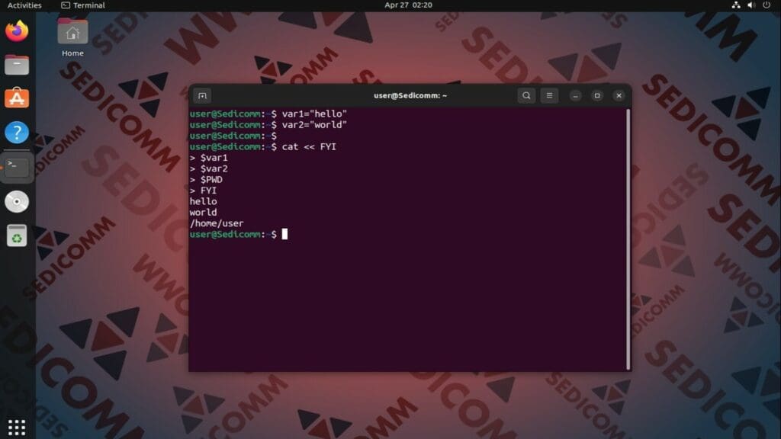This screenshot has height=439, width=781.
Task: Open the disc media icon in the dock
Action: [17, 201]
